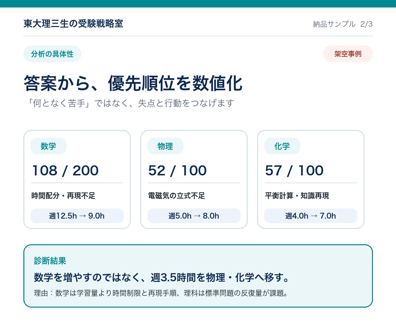Click the text 時間配分・再現不足
The width and height of the screenshot is (396, 330).
point(63,196)
